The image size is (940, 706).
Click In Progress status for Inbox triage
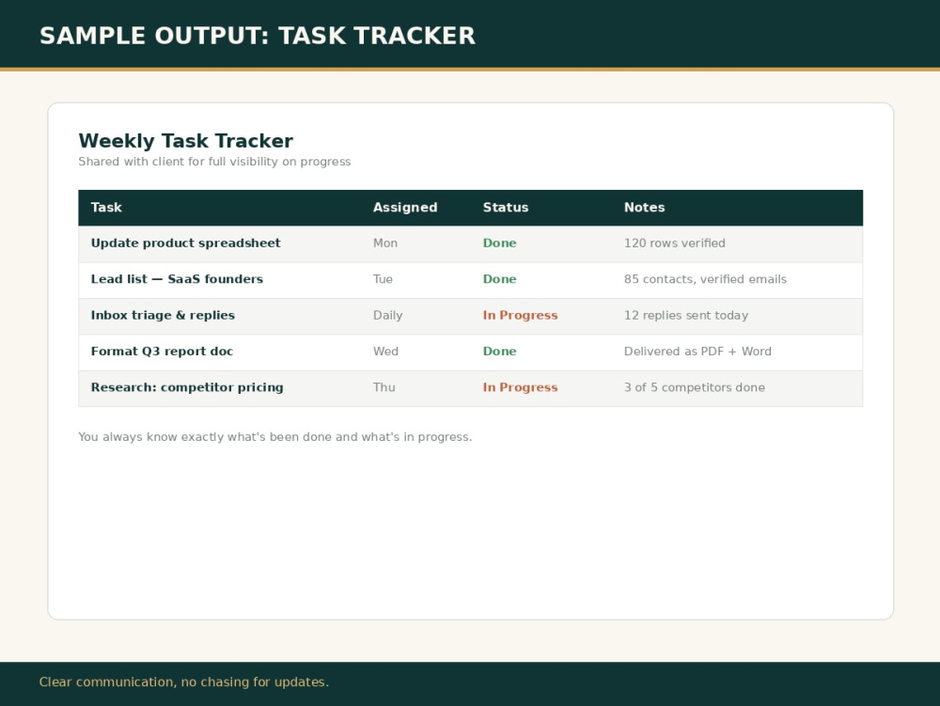click(x=521, y=315)
